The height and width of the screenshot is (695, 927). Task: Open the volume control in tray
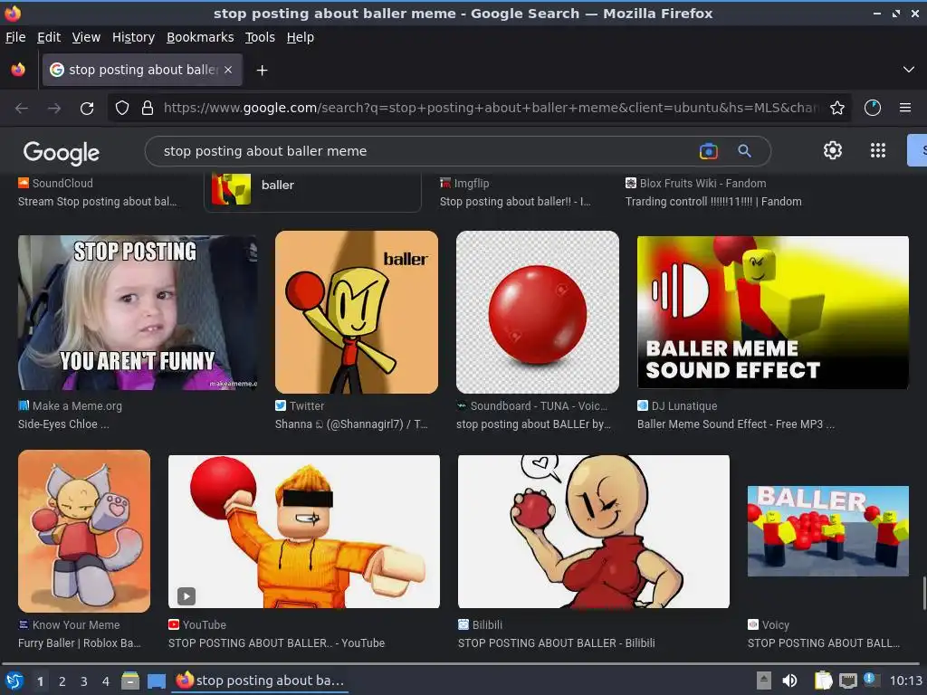point(789,681)
